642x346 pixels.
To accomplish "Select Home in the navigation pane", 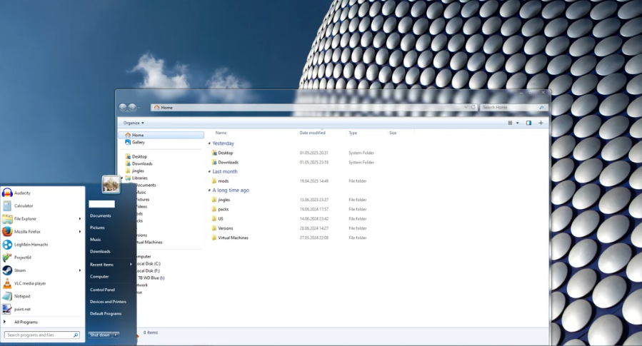I will (161, 135).
